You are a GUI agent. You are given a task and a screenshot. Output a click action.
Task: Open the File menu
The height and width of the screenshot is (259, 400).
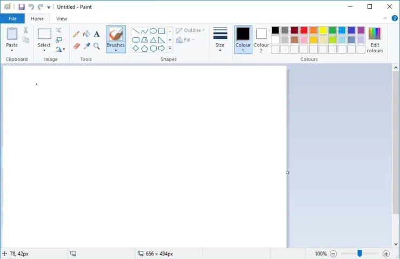(12, 18)
